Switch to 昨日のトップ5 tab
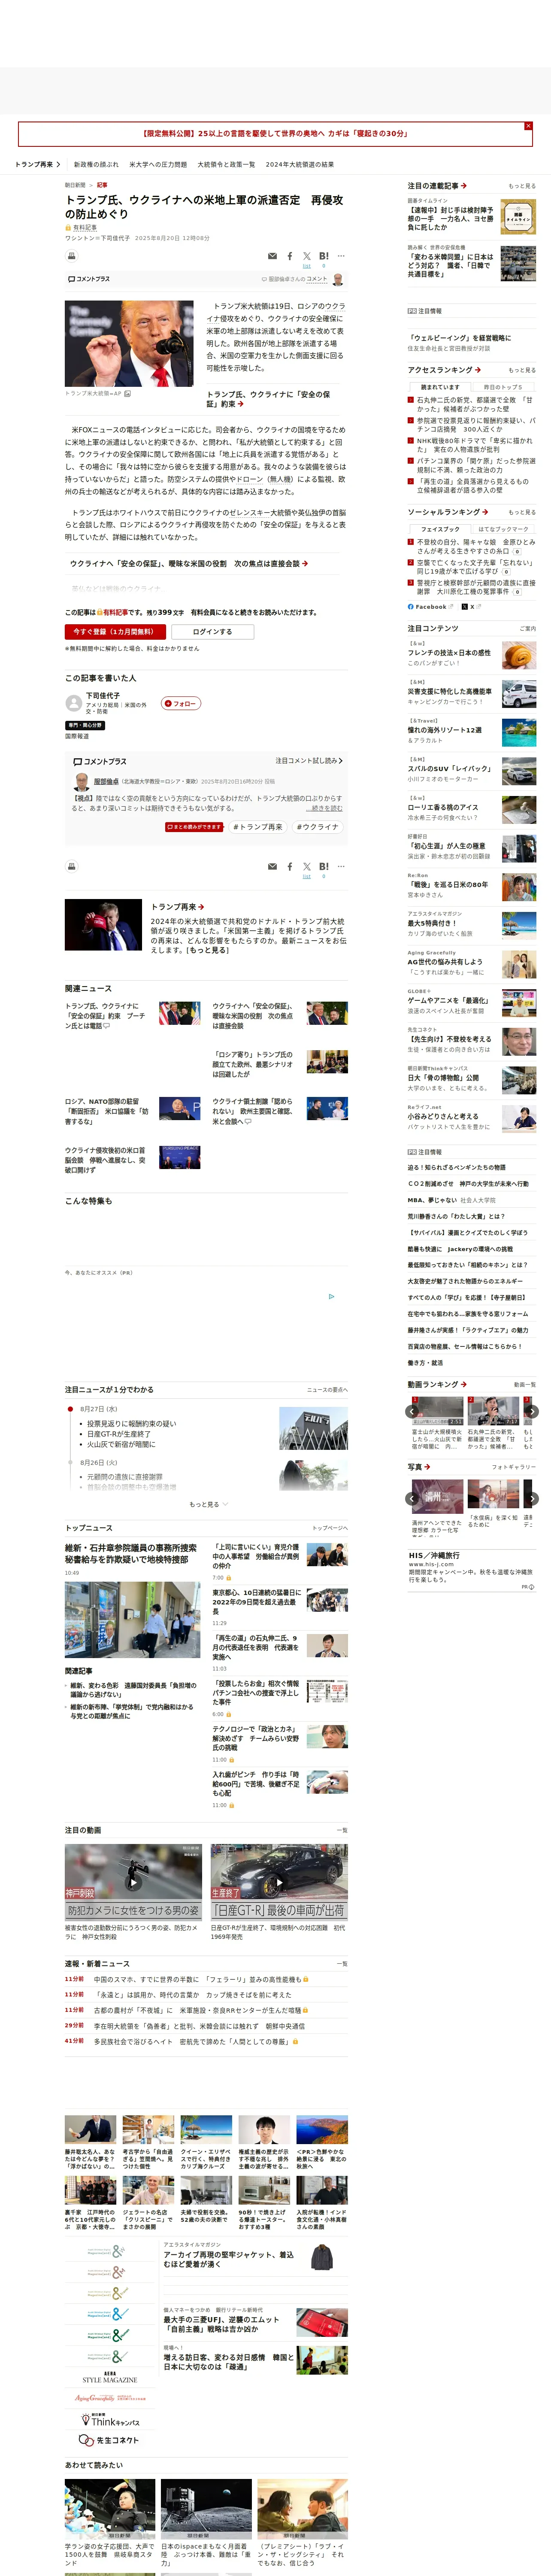 coord(503,387)
